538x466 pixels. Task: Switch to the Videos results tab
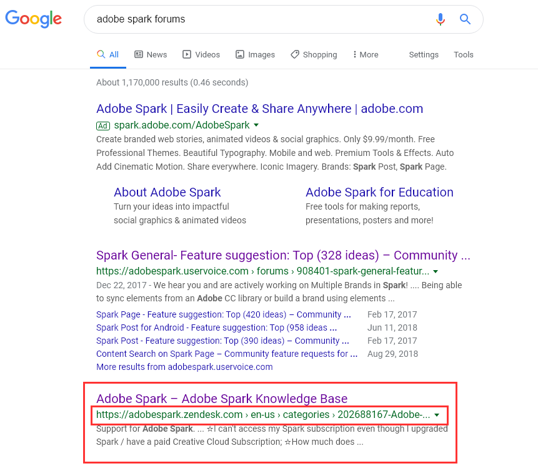click(201, 55)
